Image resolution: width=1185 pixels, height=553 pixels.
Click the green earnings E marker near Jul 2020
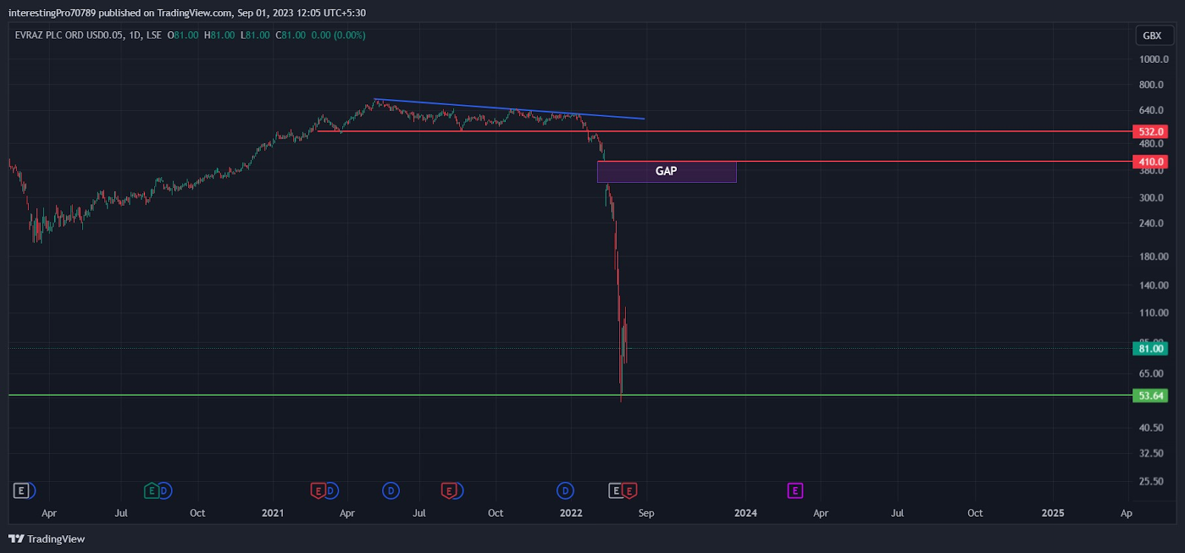click(152, 491)
